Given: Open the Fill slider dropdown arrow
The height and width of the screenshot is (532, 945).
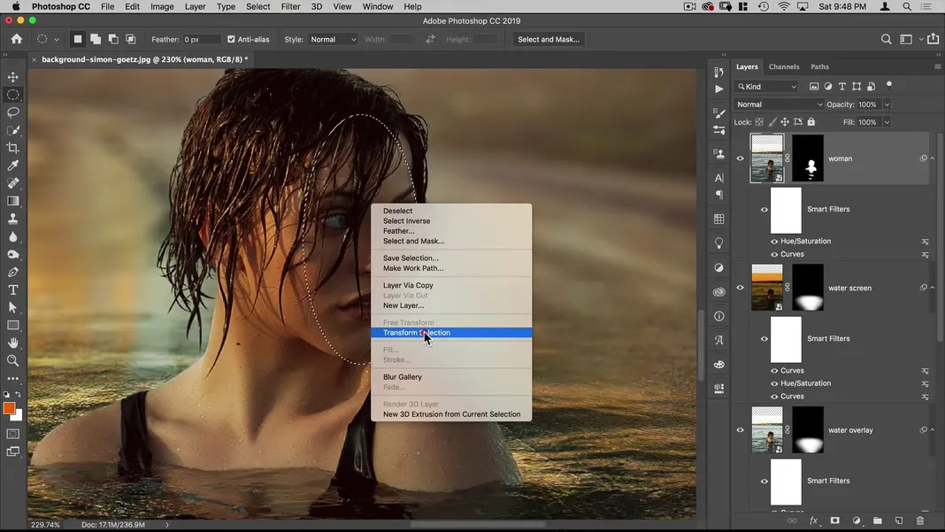Looking at the screenshot, I should [x=887, y=122].
